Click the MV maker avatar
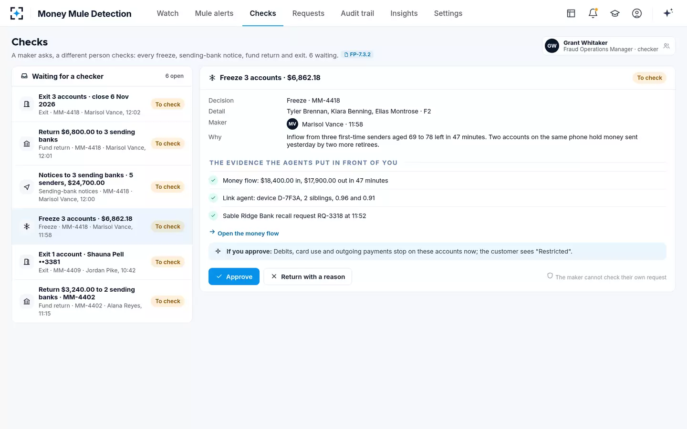Screen dimensions: 687x429 (x=292, y=124)
